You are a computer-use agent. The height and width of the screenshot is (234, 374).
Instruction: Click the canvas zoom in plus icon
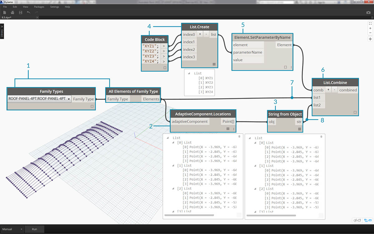pyautogui.click(x=370, y=28)
